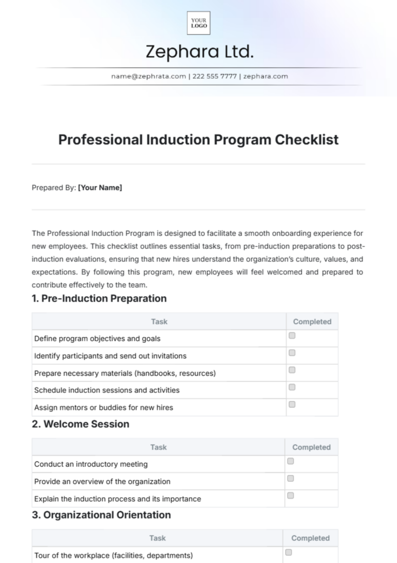Select the [Your Name] placeholder field
Image resolution: width=397 pixels, height=563 pixels.
[100, 188]
